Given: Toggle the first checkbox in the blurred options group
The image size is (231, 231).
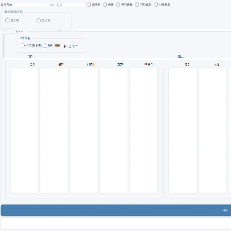Looking at the screenshot, I should point(23,46).
